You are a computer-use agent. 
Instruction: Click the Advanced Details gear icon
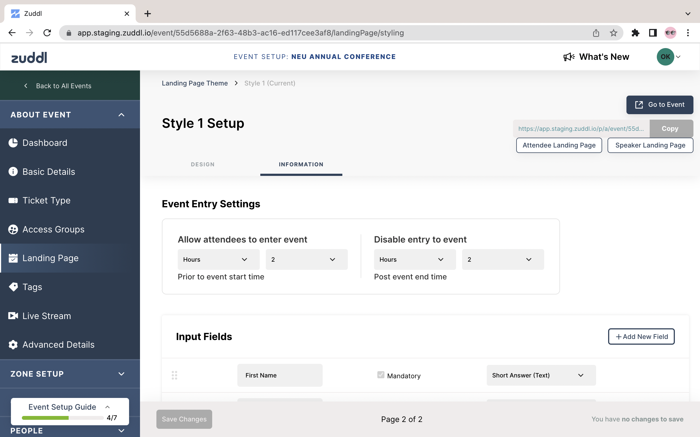pyautogui.click(x=13, y=344)
